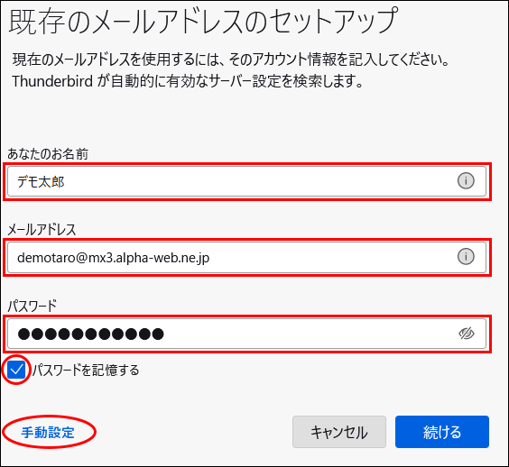Click the demotaro@mx3.alpha-web.ne.jp address text
Screen dimensions: 509x467
pos(114,258)
